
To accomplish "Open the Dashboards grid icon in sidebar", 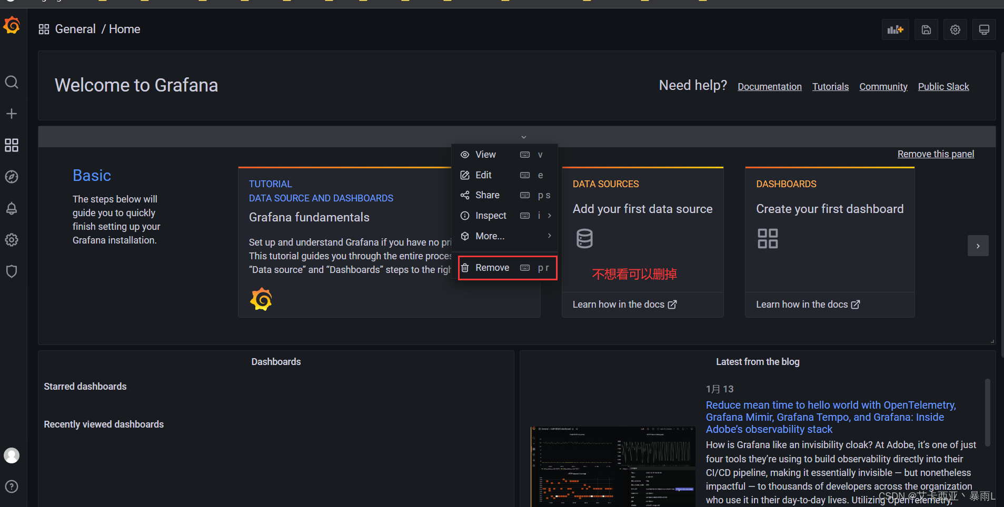I will [12, 145].
